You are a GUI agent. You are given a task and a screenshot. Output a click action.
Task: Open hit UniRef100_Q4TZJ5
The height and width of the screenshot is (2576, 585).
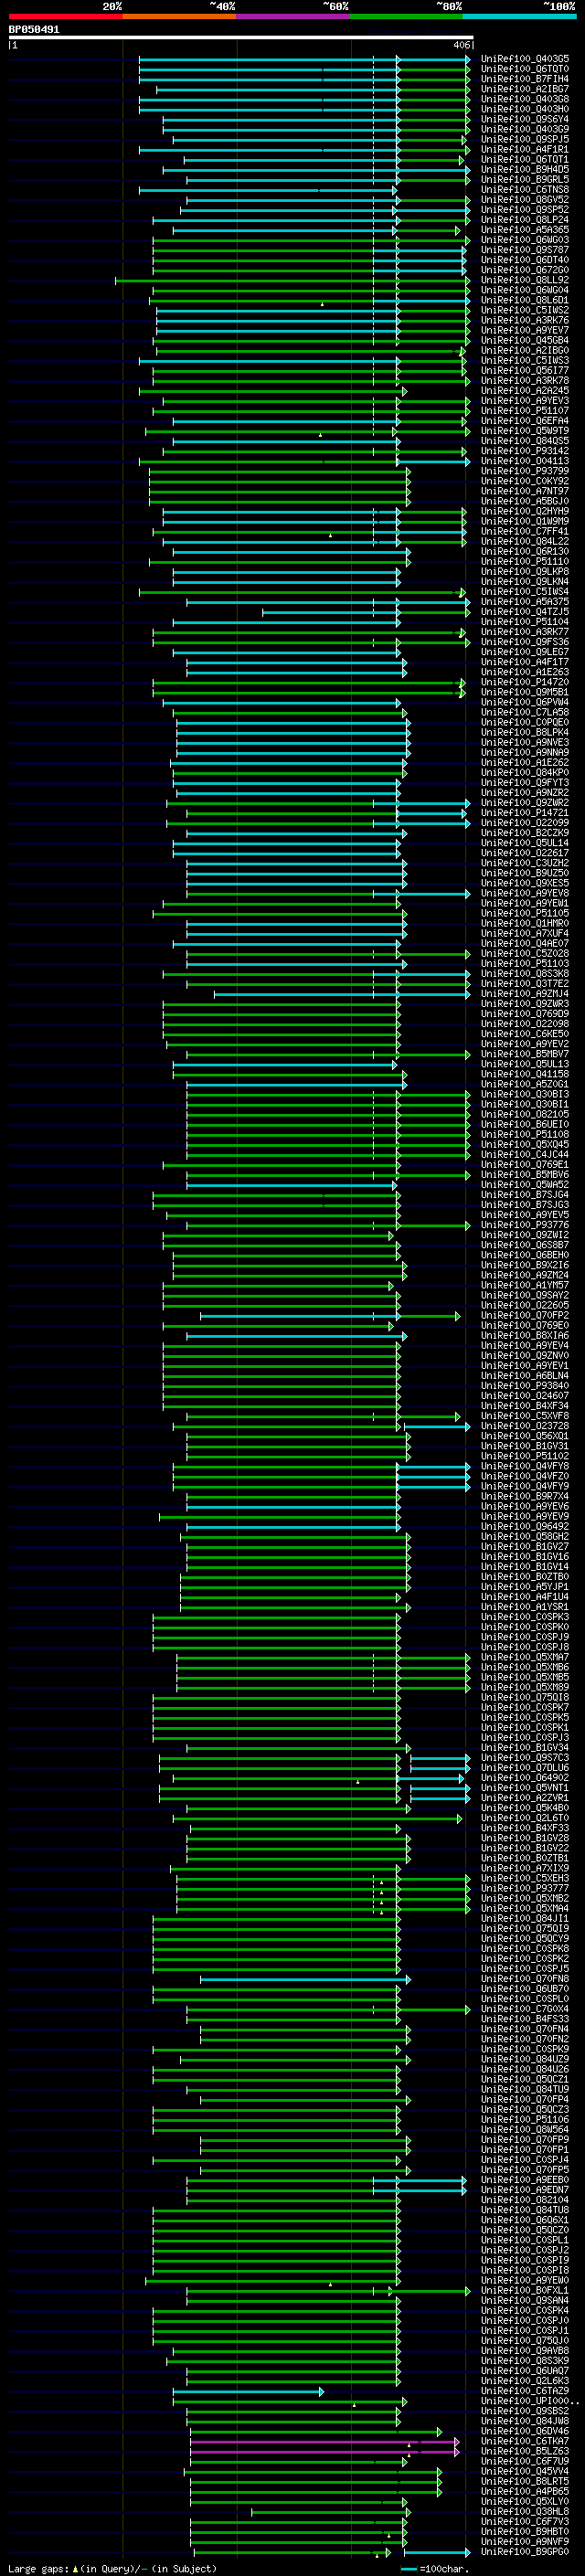(x=525, y=612)
